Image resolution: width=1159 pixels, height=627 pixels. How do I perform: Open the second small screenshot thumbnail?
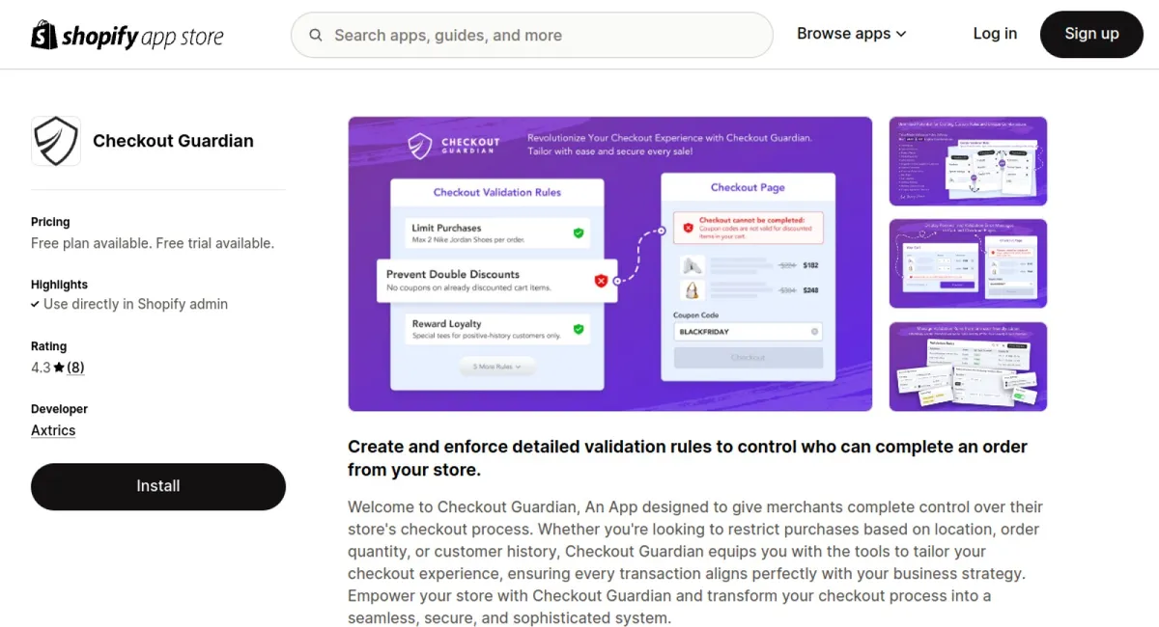click(x=968, y=263)
